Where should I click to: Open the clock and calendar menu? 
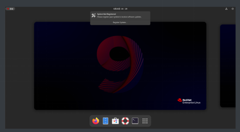(120, 9)
